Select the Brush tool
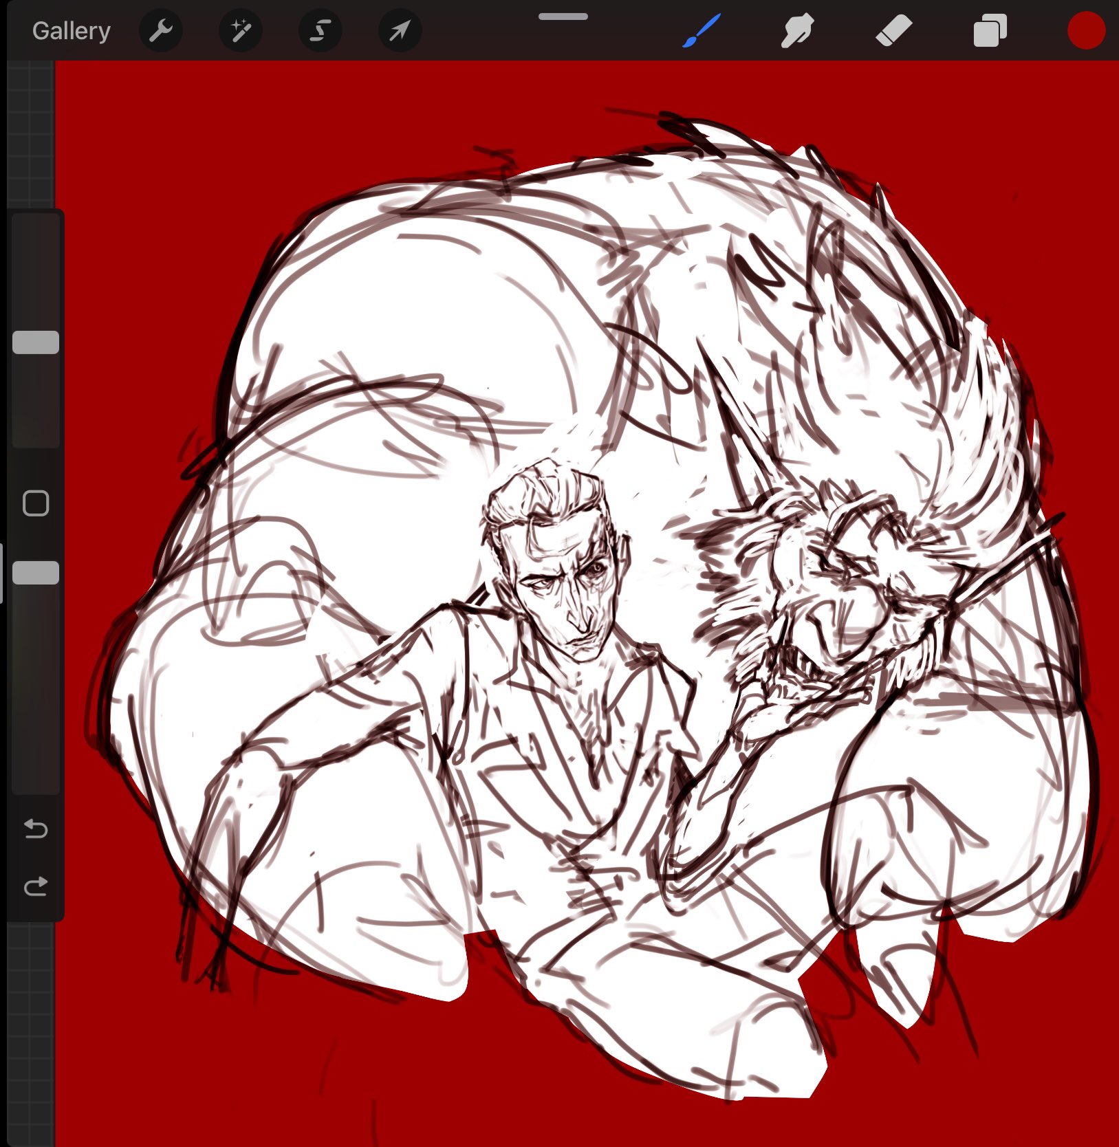Viewport: 1119px width, 1147px height. click(702, 31)
